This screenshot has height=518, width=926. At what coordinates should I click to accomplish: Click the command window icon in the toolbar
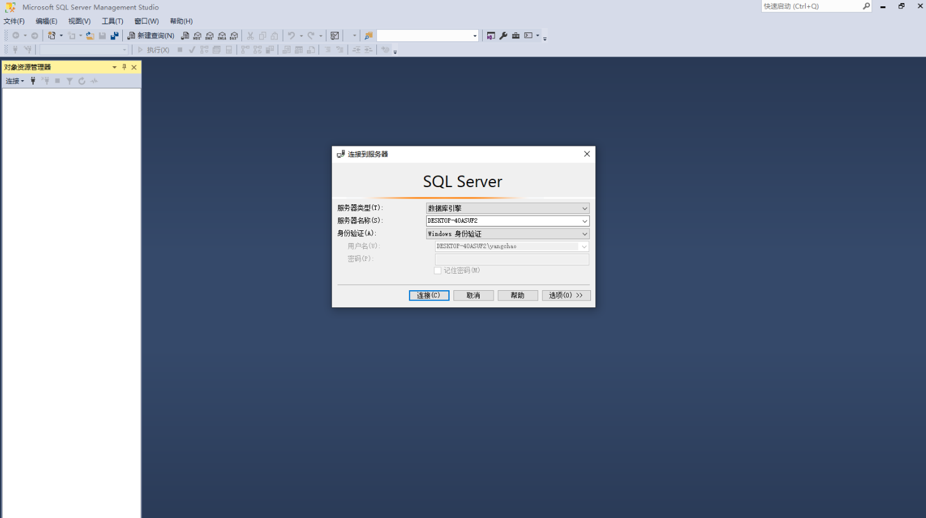pyautogui.click(x=528, y=36)
